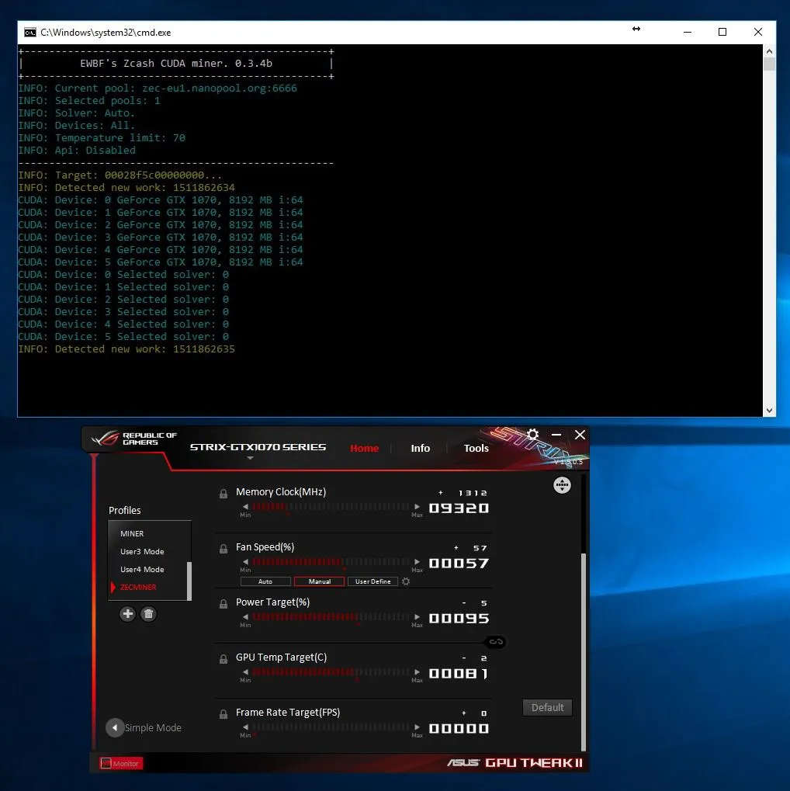Viewport: 790px width, 791px height.
Task: Open GPU Tweak settings gear icon
Action: click(x=532, y=435)
